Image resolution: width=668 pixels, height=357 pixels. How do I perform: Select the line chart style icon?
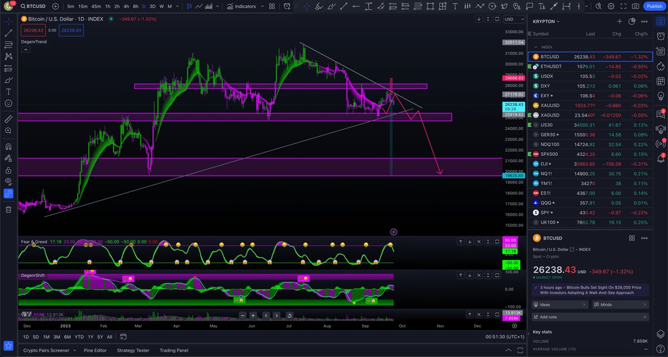(199, 6)
